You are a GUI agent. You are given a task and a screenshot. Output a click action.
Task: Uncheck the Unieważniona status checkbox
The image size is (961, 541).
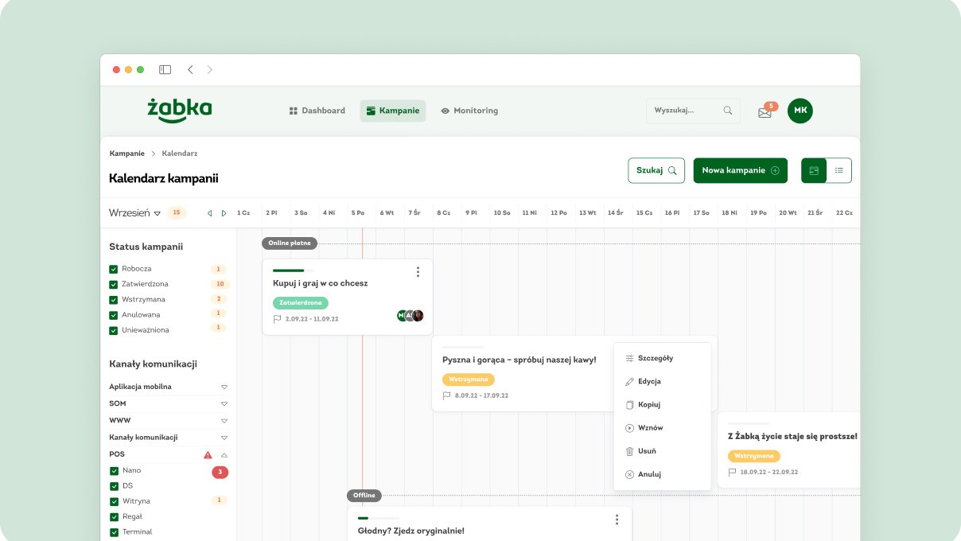[114, 330]
